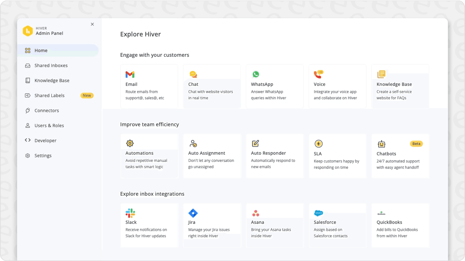
Task: Click the Salesforce cloud logo
Action: (x=319, y=213)
